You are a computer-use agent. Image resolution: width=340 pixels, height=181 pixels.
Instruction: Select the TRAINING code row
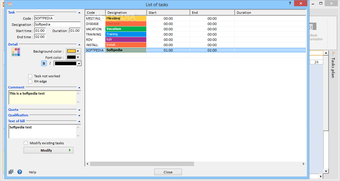click(x=95, y=34)
